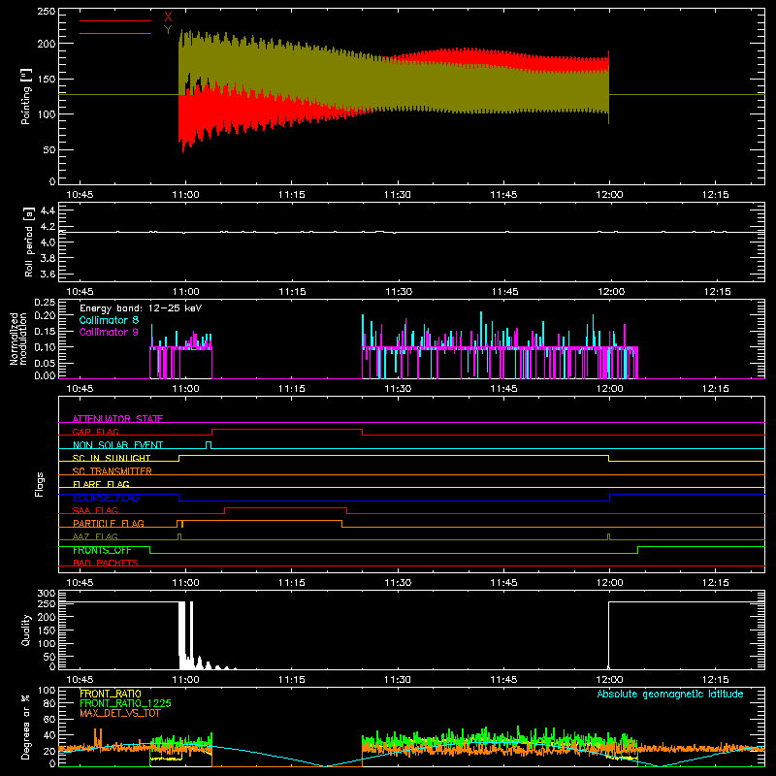Viewport: 776px width, 776px height.
Task: Click 12:00 time label under Quality plot
Action: point(610,680)
